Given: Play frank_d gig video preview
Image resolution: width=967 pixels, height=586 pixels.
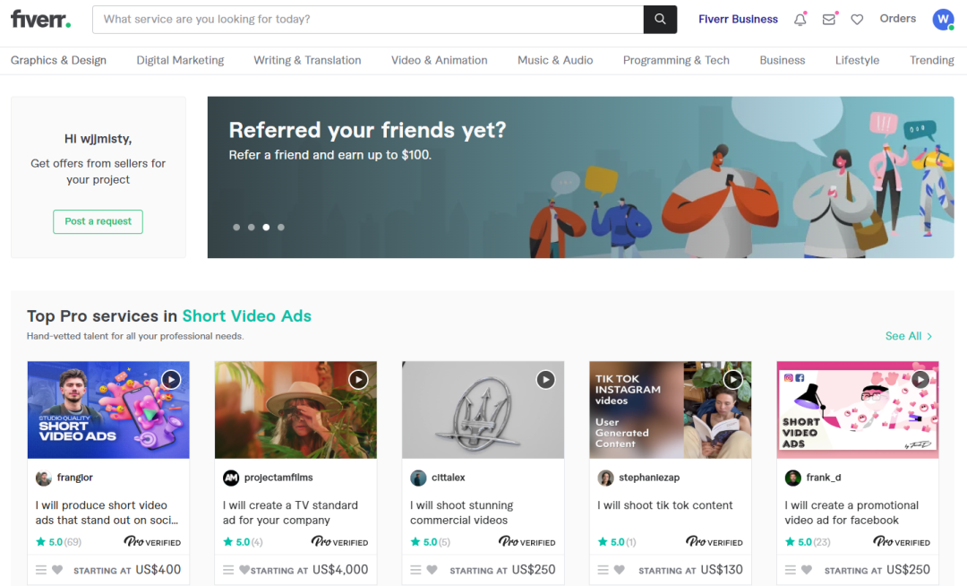Looking at the screenshot, I should pos(920,379).
